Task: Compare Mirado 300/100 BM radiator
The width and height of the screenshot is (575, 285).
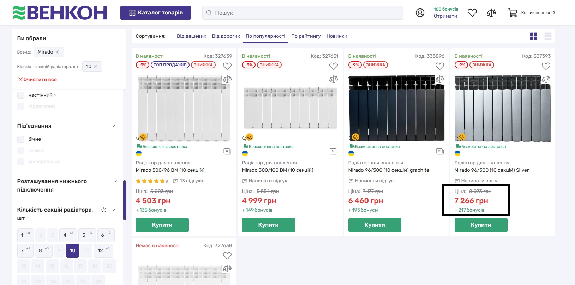Action: point(334,79)
